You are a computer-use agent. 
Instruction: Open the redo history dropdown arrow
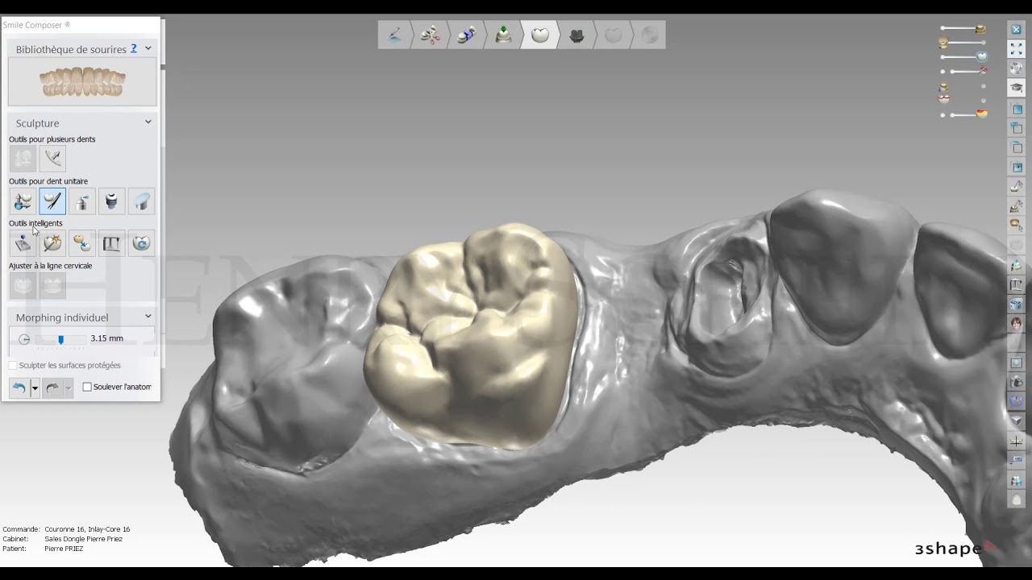point(69,388)
